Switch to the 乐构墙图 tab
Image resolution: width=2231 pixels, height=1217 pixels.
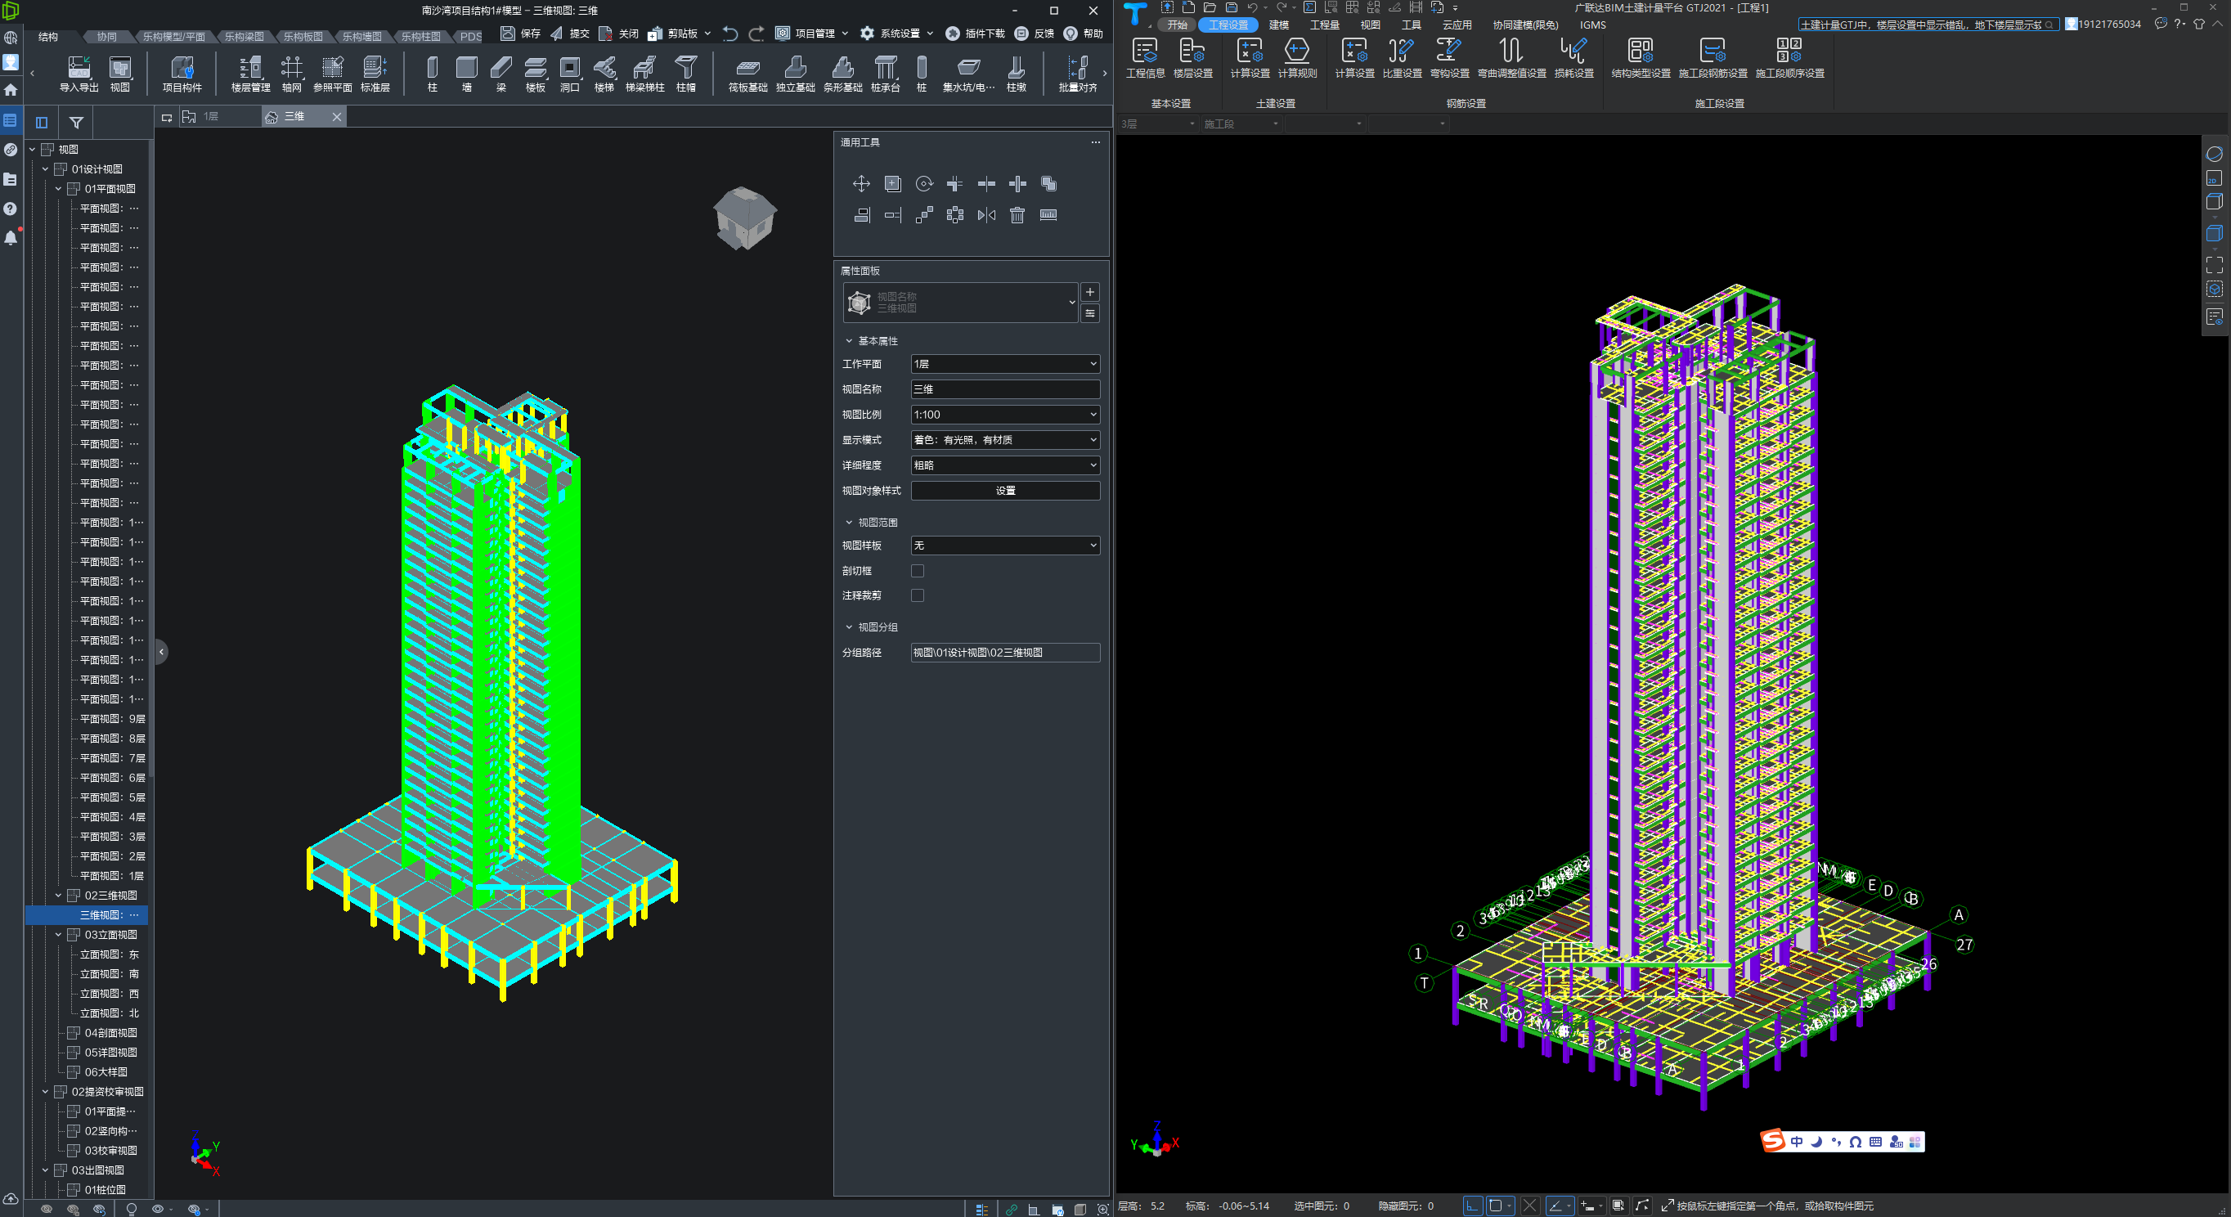pyautogui.click(x=361, y=36)
